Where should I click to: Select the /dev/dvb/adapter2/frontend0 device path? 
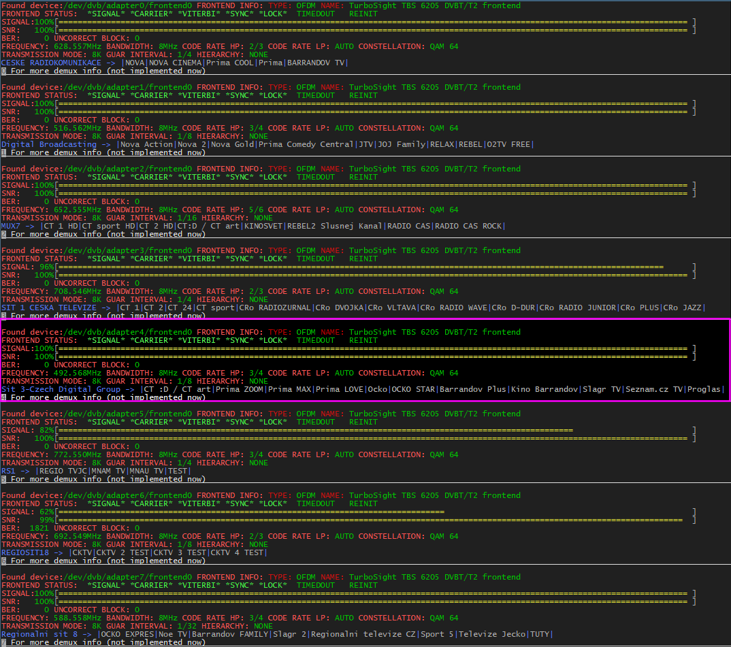[127, 169]
